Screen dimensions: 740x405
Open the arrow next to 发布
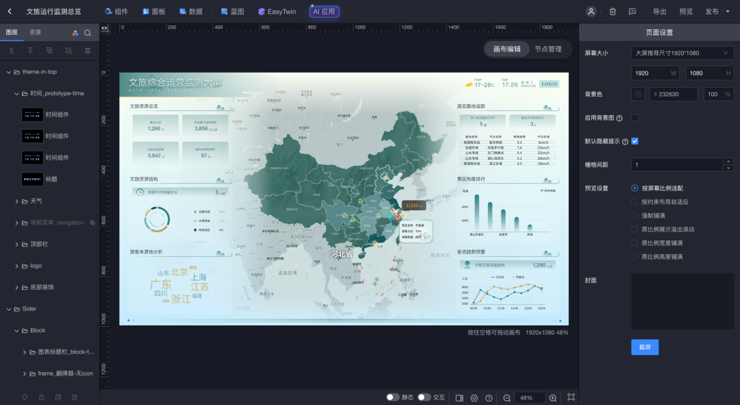coord(728,12)
